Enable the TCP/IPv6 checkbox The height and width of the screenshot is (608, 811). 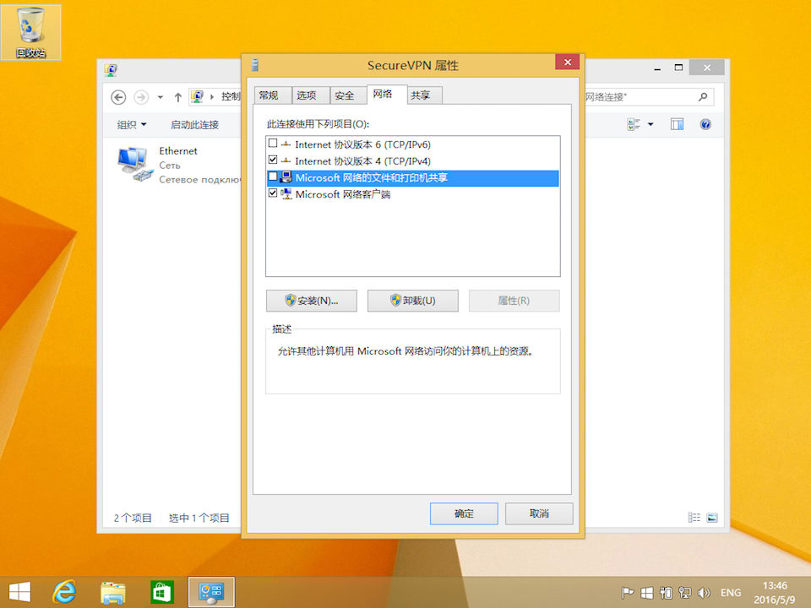click(x=273, y=144)
